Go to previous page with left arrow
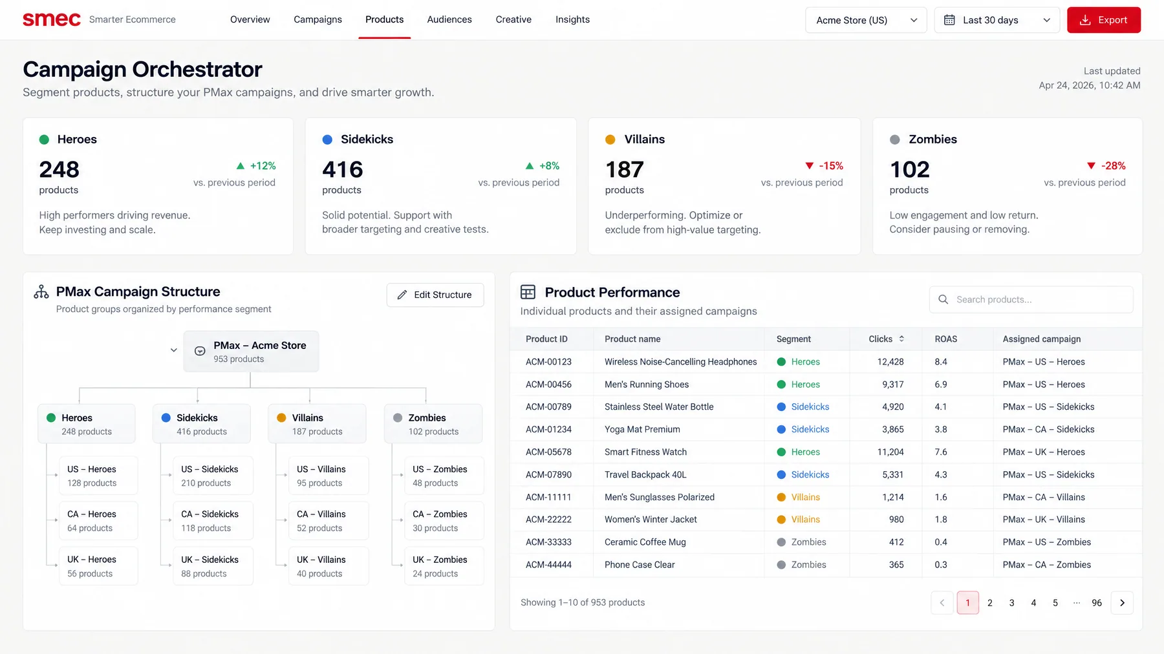 (942, 602)
